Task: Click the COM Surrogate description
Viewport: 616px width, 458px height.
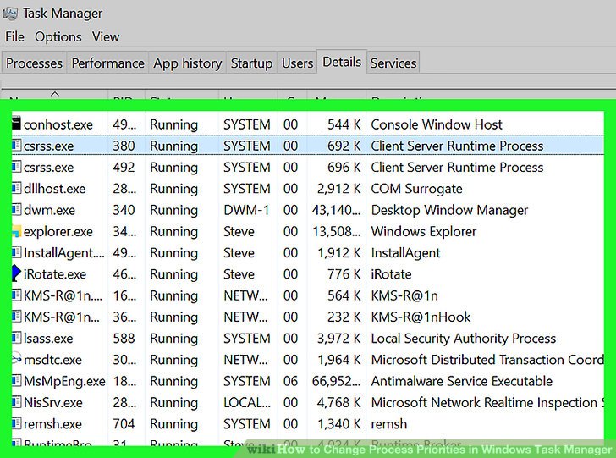Action: click(x=416, y=189)
